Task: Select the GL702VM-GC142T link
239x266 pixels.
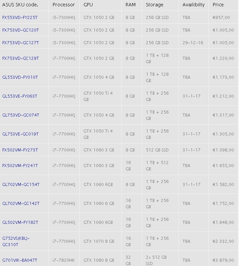Action: tap(21, 203)
